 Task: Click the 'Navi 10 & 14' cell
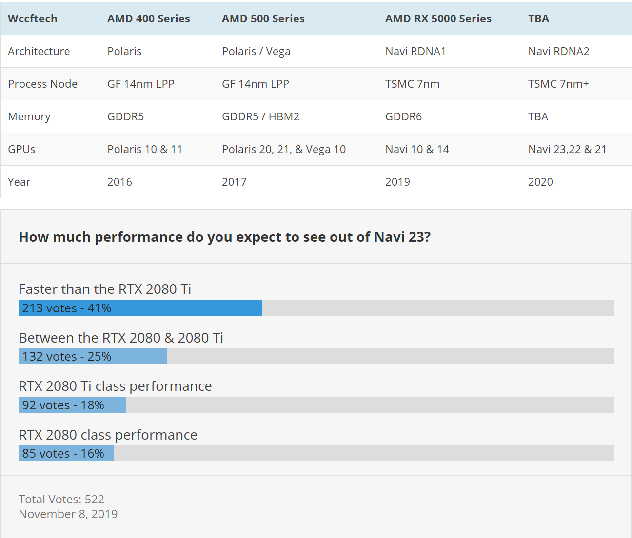(x=450, y=149)
